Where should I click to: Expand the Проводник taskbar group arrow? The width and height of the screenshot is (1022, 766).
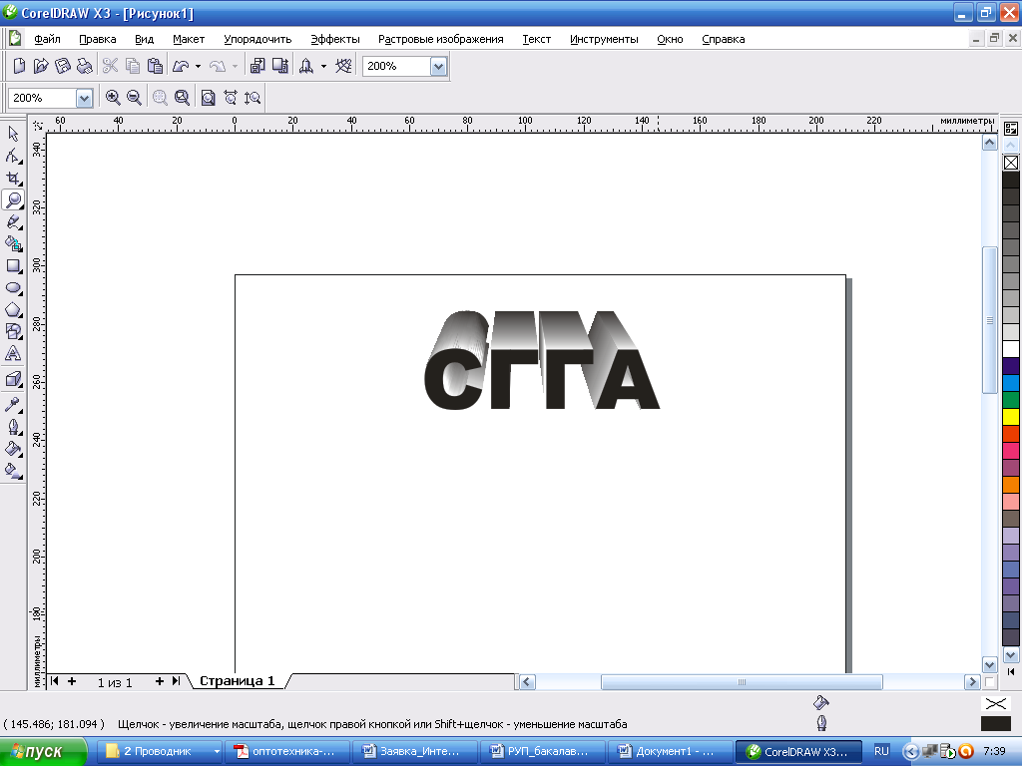[x=217, y=752]
